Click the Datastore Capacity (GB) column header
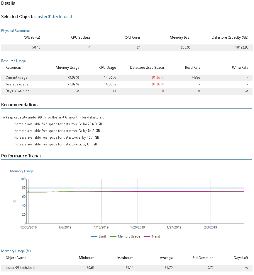 point(230,37)
